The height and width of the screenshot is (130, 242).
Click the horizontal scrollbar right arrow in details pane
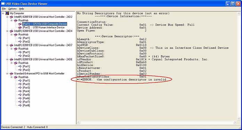(235, 122)
